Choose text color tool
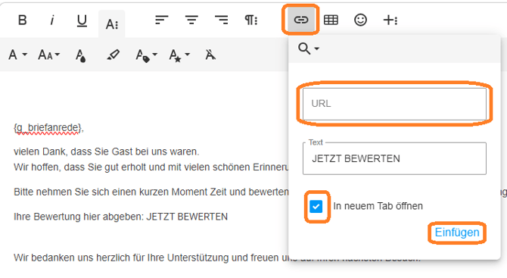507x278 pixels. (80, 55)
